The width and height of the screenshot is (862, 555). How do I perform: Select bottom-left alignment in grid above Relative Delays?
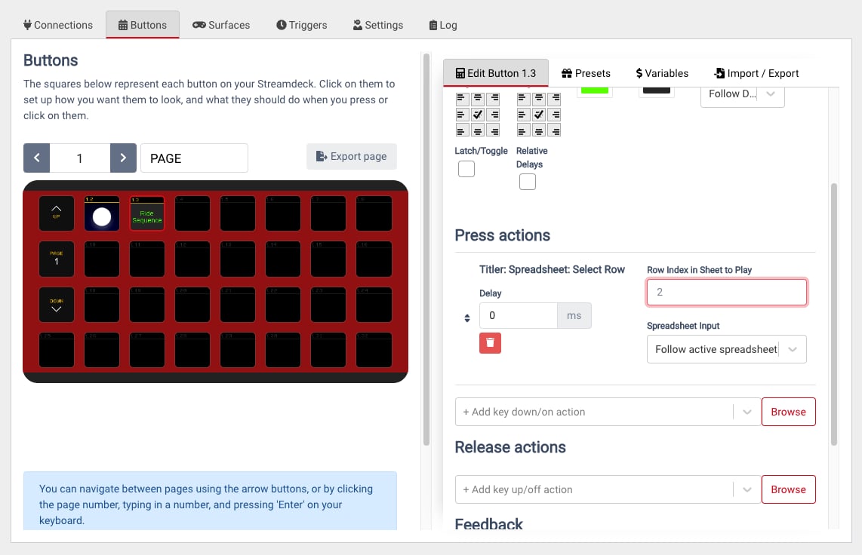(523, 130)
